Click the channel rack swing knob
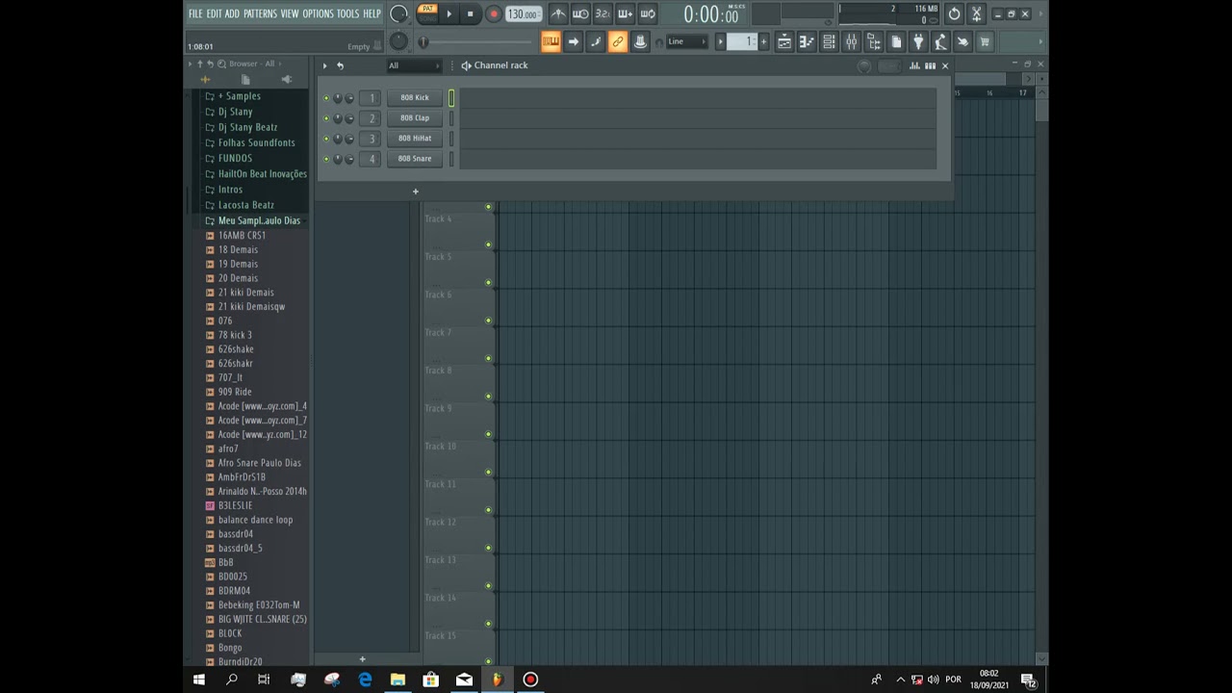 864,65
